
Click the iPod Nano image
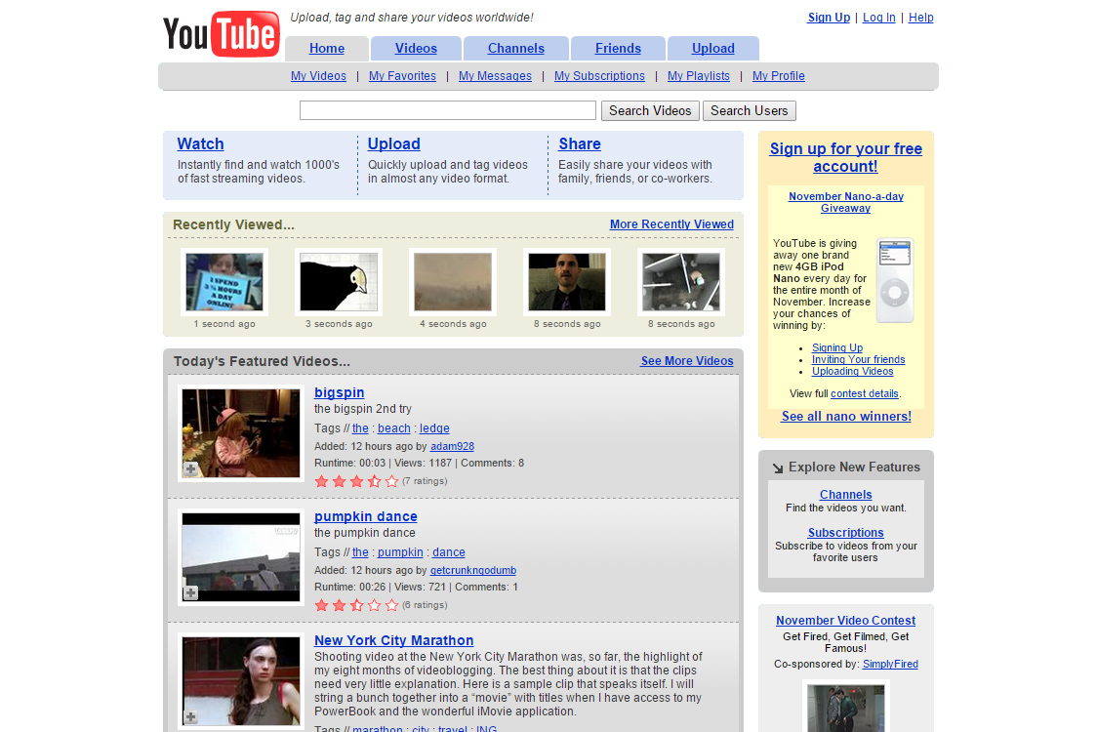click(894, 280)
